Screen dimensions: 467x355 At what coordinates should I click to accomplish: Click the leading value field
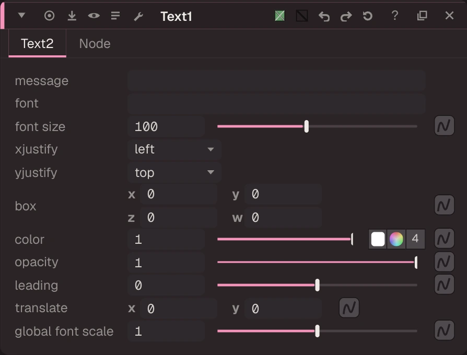[x=166, y=286]
